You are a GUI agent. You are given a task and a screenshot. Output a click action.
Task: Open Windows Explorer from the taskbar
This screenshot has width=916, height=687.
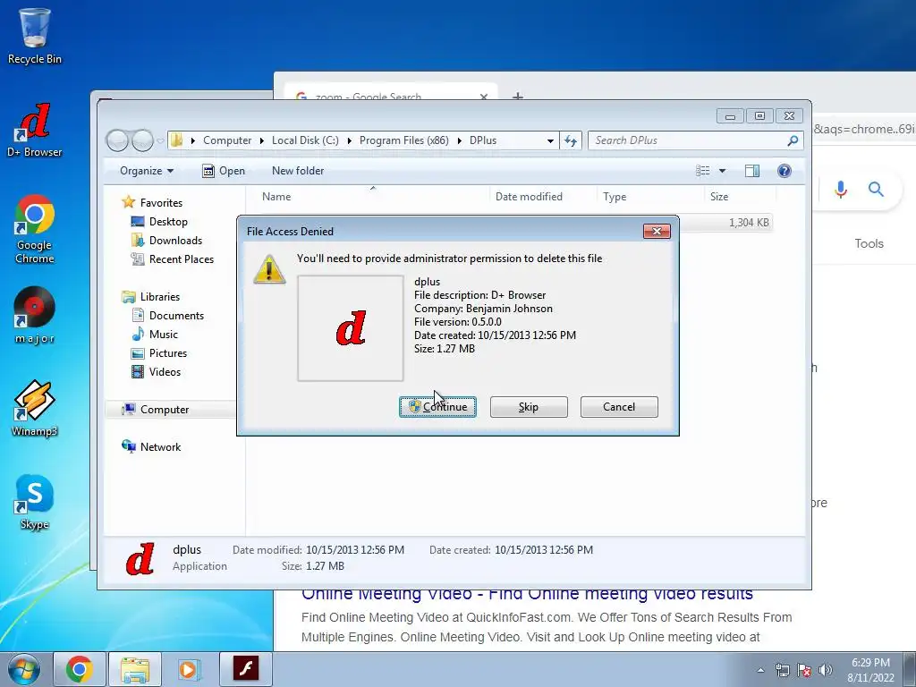point(135,669)
